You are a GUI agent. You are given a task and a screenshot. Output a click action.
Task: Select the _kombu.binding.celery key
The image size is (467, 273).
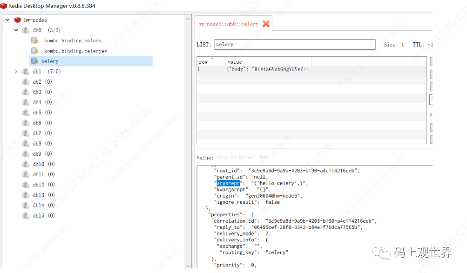click(71, 40)
